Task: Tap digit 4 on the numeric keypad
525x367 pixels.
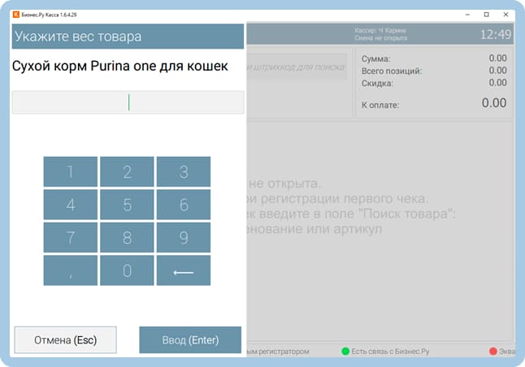Action: click(71, 205)
